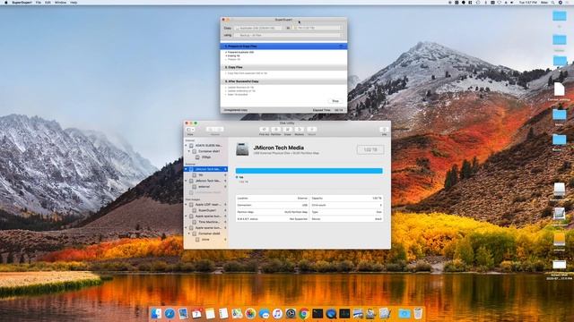This screenshot has height=322, width=574.
Task: Eject the Apple UDIF read-only disk image
Action: [225, 205]
